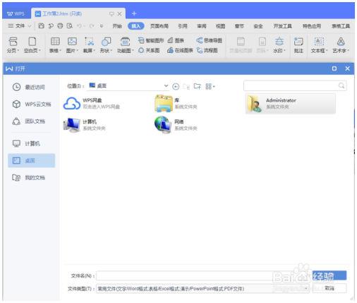Open the view mode dropdown
Screen dimensions: 357x303
[210, 86]
